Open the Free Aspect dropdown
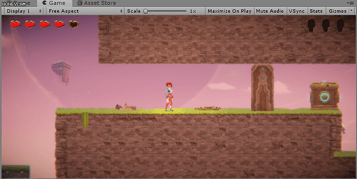Image resolution: width=357 pixels, height=179 pixels. click(85, 11)
